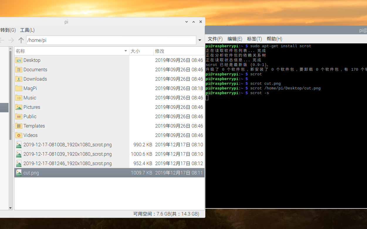Select the Public folder name
The width and height of the screenshot is (367, 229).
30,116
